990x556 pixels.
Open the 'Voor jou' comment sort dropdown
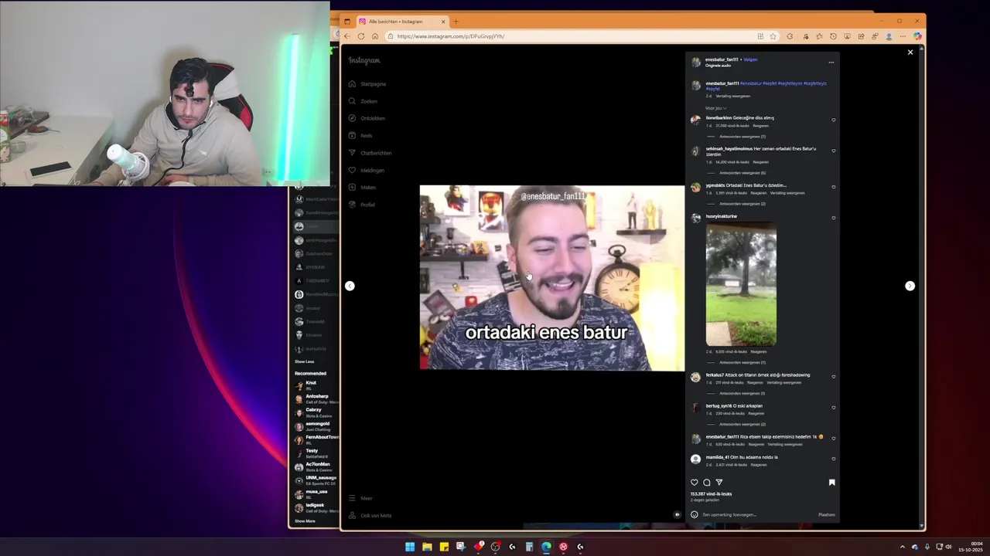click(715, 108)
